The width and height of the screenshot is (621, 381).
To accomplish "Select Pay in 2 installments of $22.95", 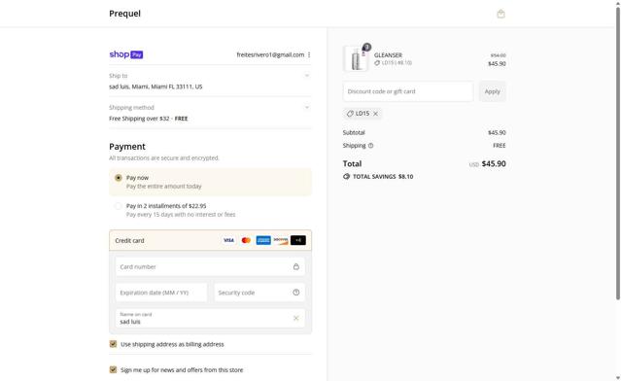I will pyautogui.click(x=118, y=206).
